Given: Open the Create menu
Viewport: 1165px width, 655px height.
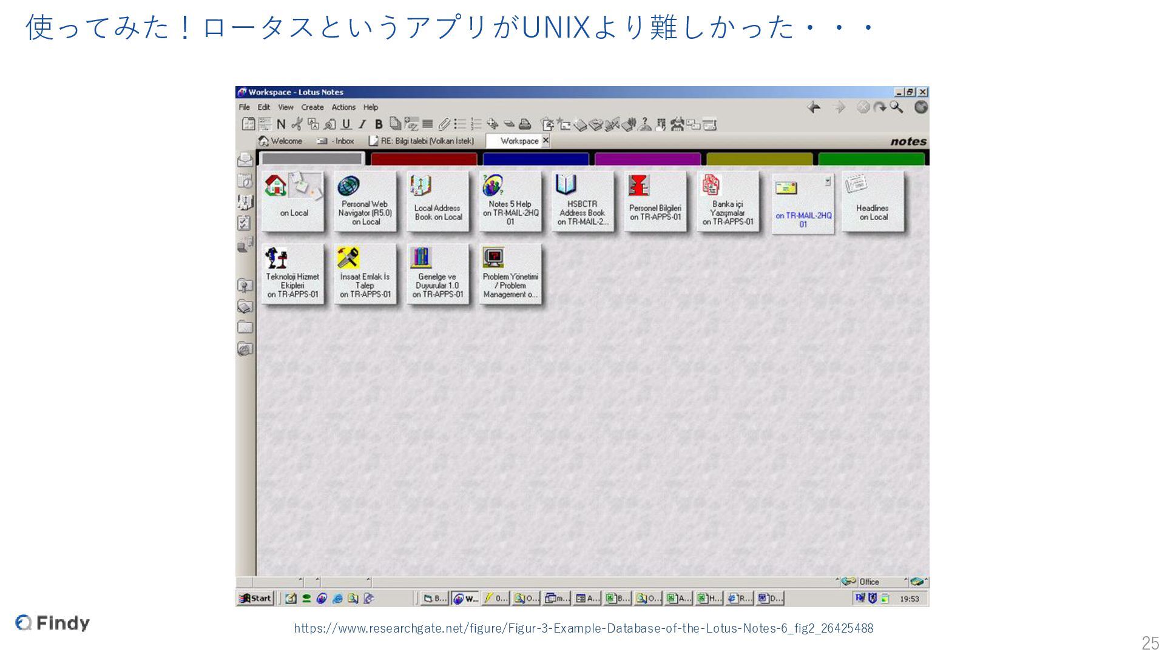Looking at the screenshot, I should pyautogui.click(x=312, y=107).
